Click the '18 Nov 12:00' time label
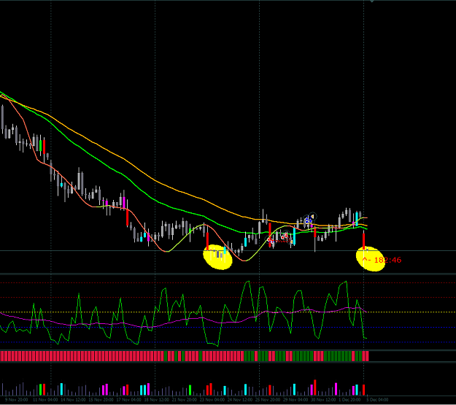This screenshot has width=456, height=405. pos(156,400)
